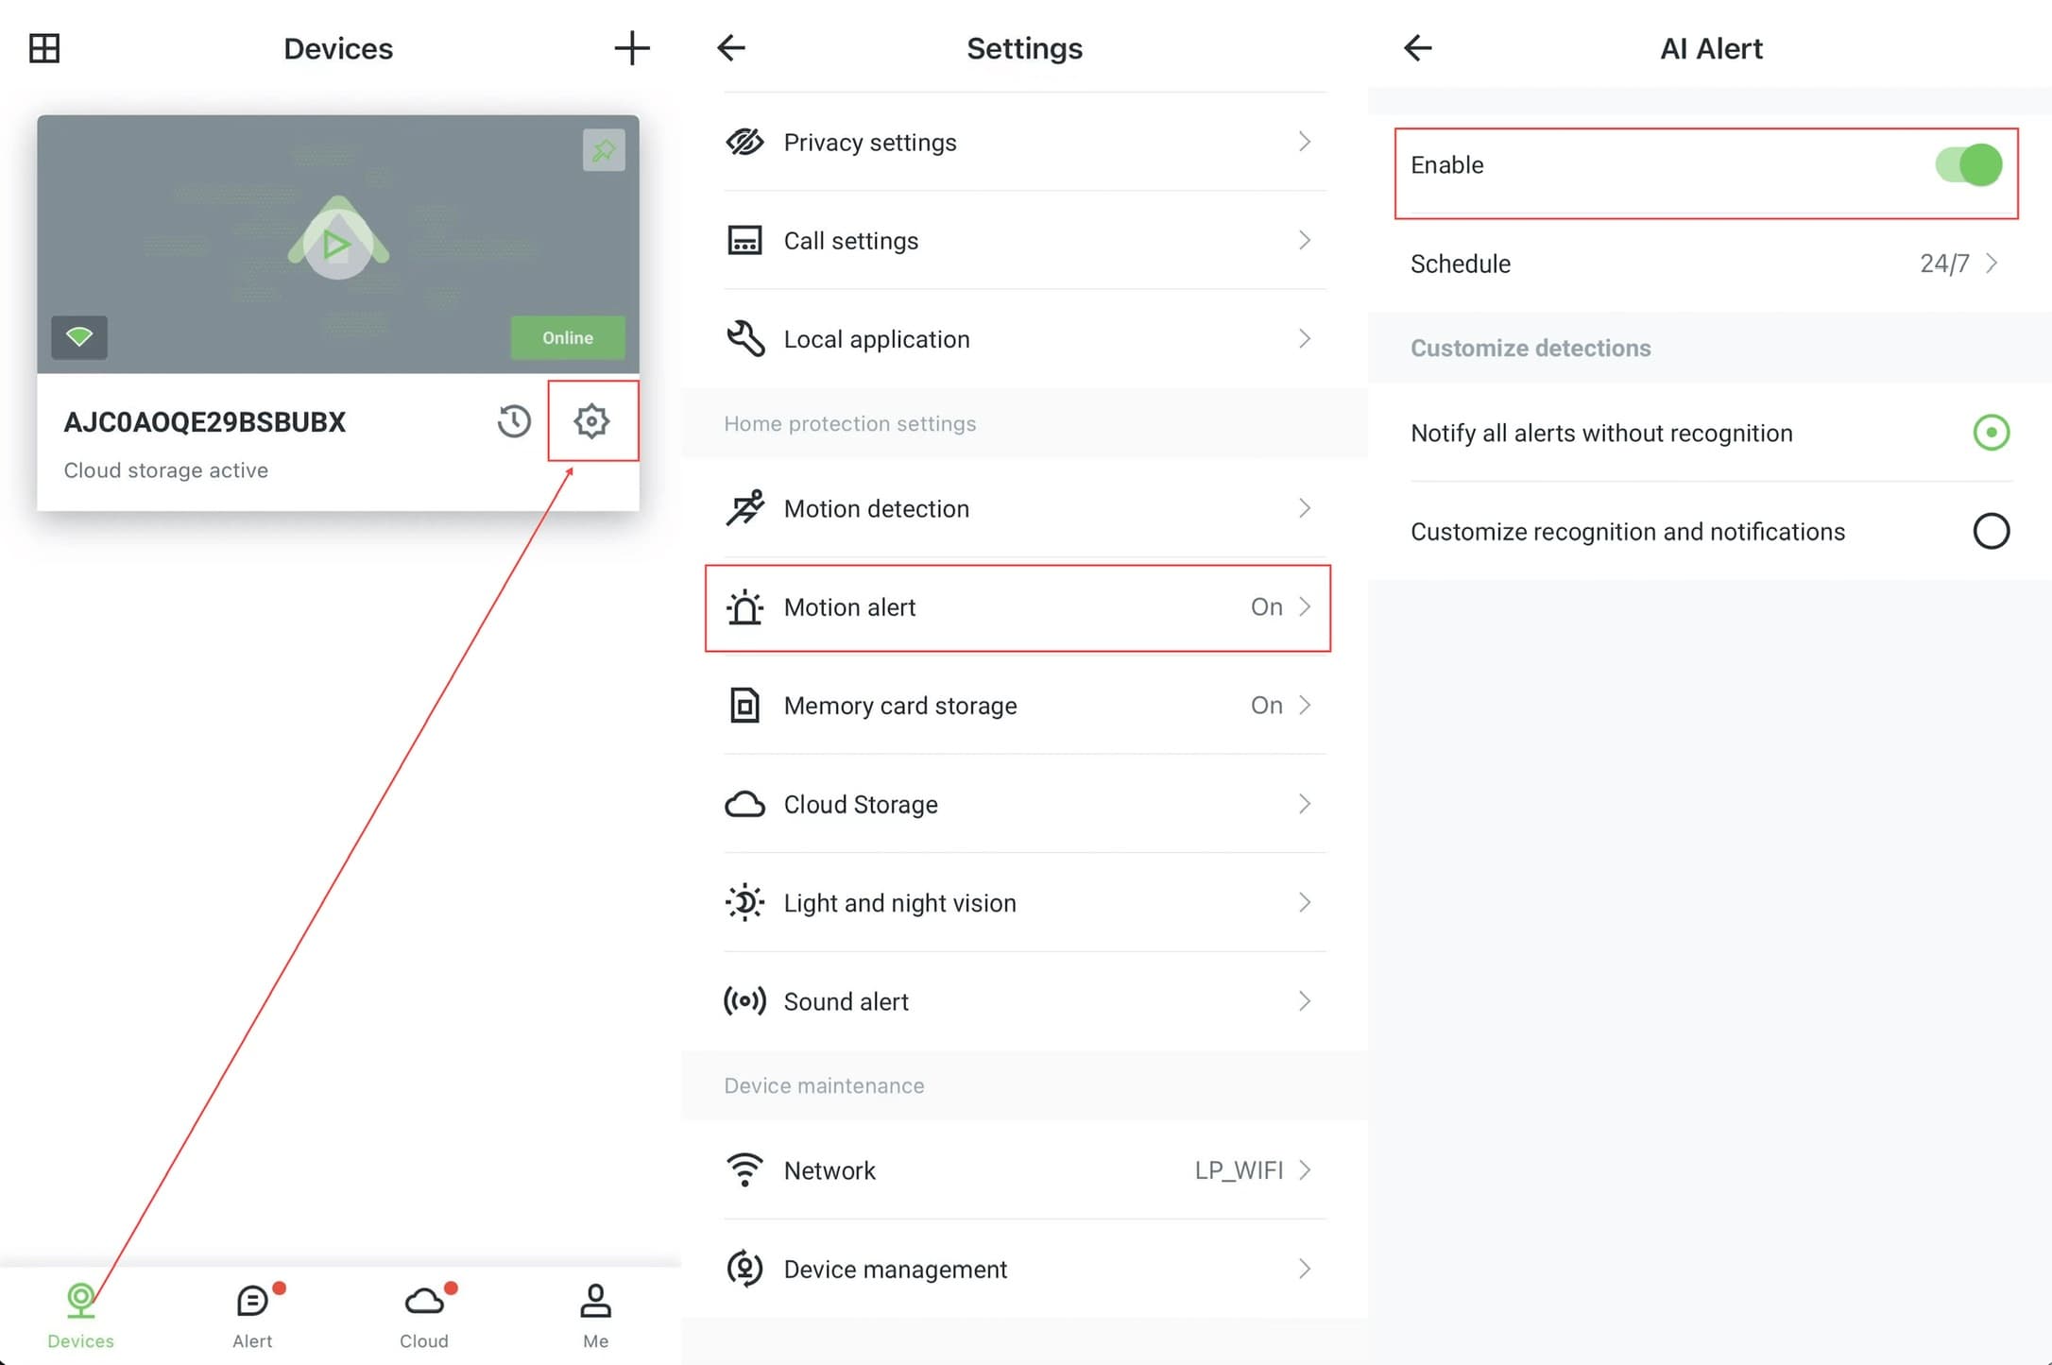Viewport: 2052px width, 1365px height.
Task: Open the grid layout icon in Devices
Action: point(44,48)
